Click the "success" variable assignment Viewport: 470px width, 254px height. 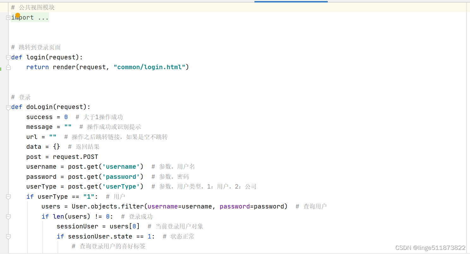click(47, 117)
